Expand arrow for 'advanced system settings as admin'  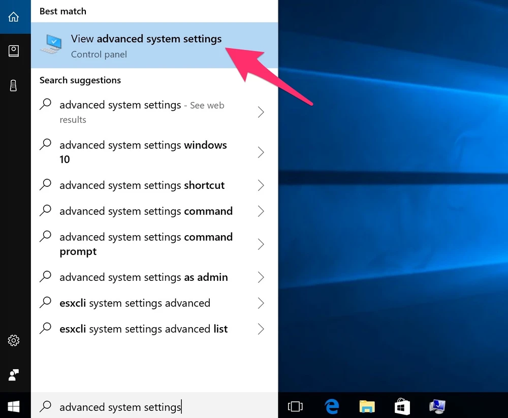(x=261, y=277)
